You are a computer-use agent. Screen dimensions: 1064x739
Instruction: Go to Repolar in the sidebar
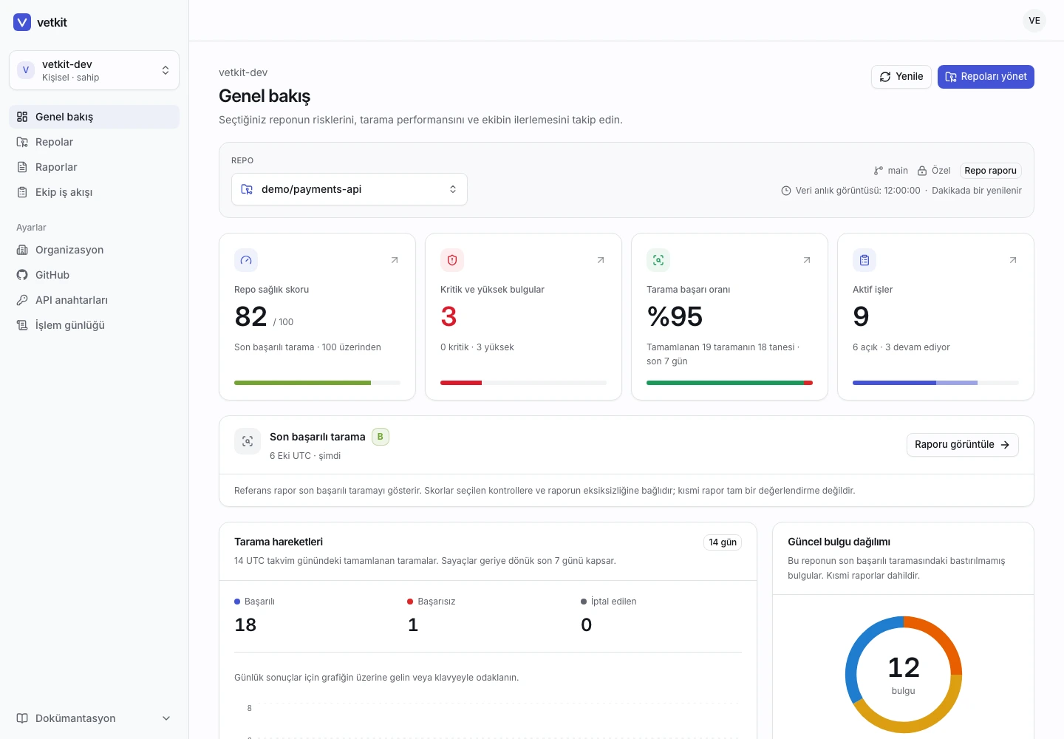tap(94, 142)
